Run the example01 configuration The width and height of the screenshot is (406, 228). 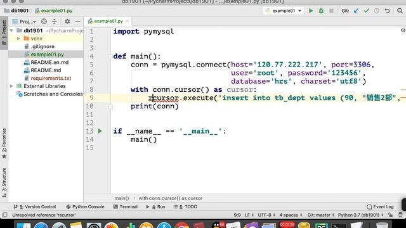(311, 11)
